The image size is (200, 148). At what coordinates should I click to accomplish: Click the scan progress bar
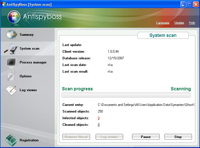click(126, 95)
